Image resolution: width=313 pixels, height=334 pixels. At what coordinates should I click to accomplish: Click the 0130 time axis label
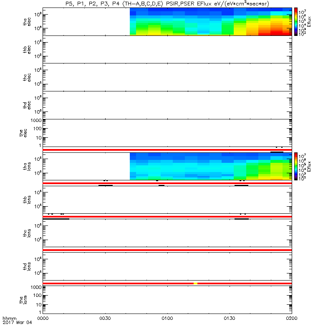click(x=230, y=318)
